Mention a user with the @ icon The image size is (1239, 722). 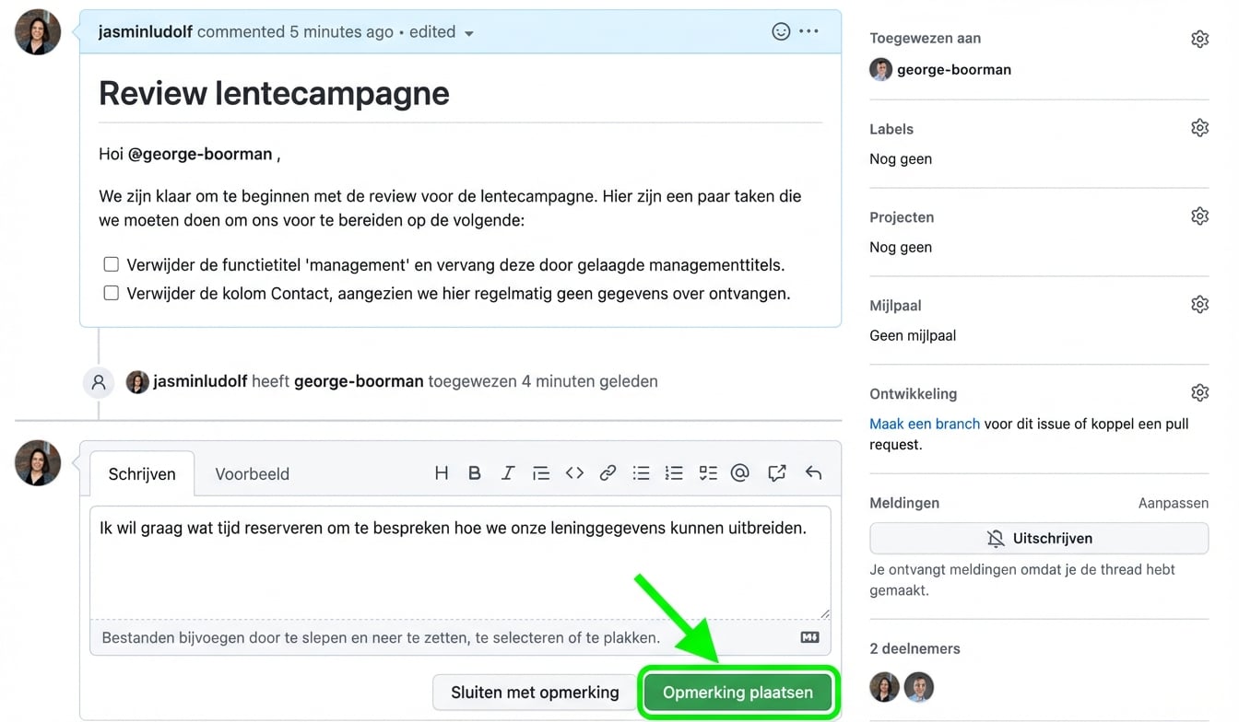(x=739, y=472)
